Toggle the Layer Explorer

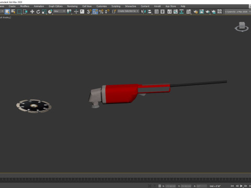point(163,11)
